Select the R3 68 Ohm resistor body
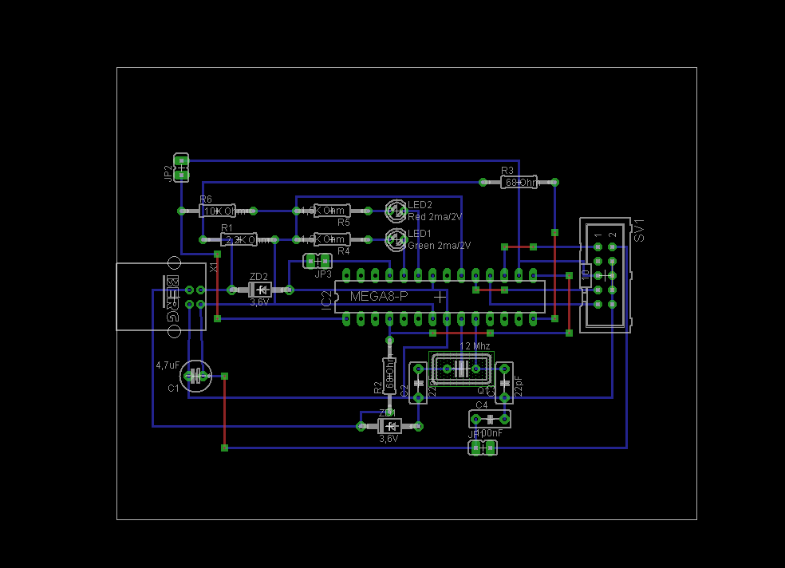785x568 pixels. tap(519, 182)
